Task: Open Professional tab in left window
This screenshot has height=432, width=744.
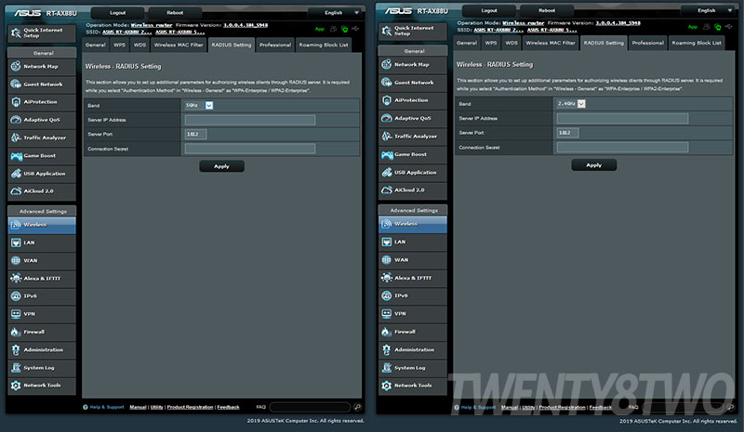Action: point(275,45)
